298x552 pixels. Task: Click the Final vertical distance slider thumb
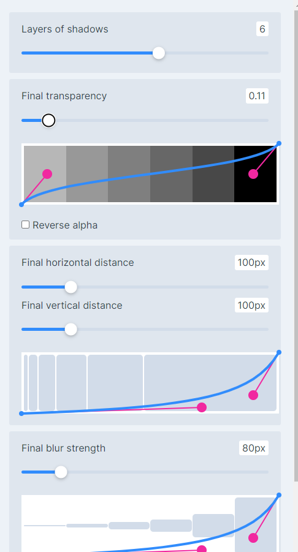[x=71, y=330]
